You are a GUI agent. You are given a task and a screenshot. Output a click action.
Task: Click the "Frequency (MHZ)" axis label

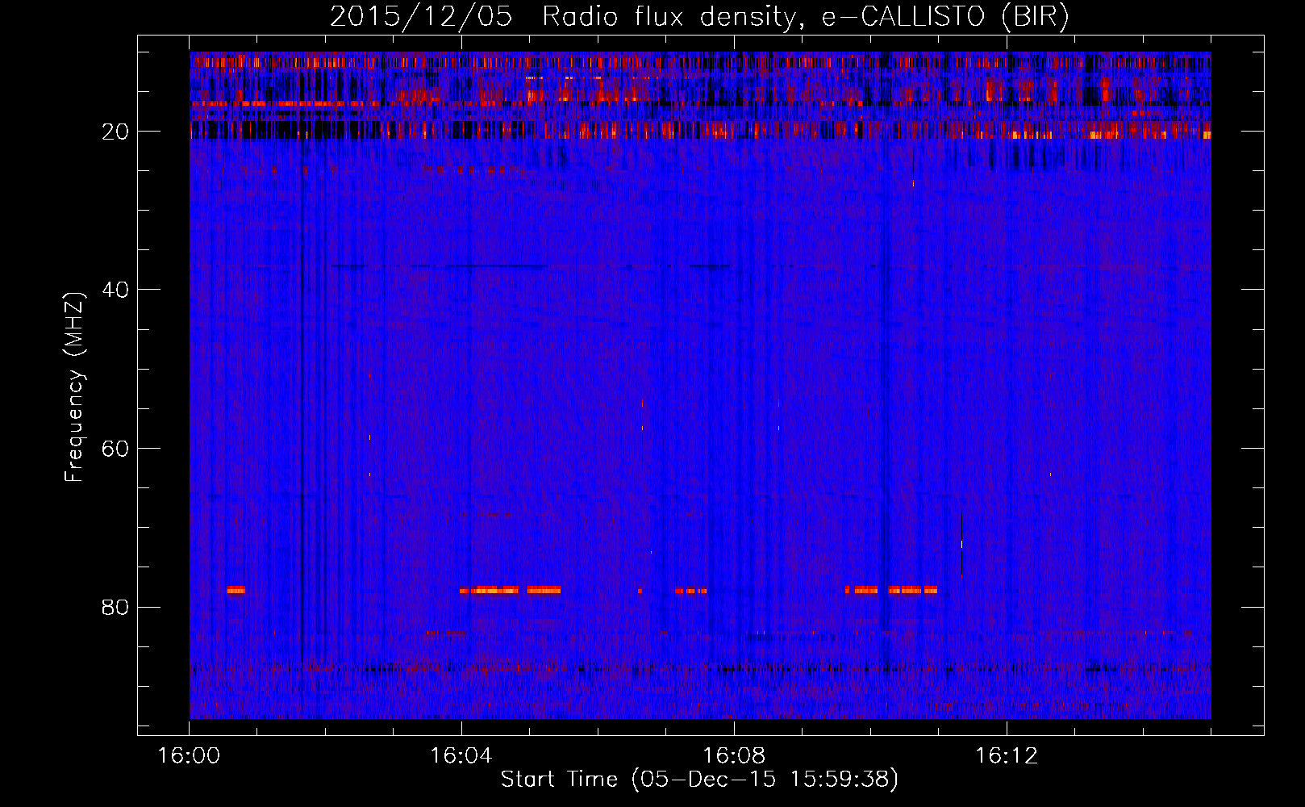(74, 387)
